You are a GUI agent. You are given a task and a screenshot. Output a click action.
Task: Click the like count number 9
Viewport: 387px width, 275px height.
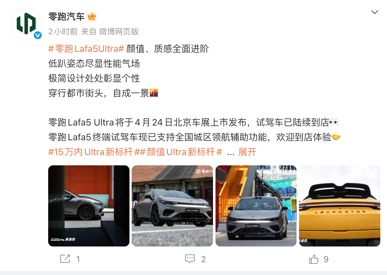pyautogui.click(x=326, y=259)
